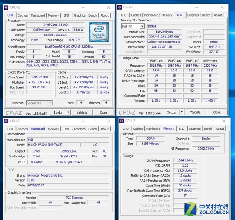Click Tools button in SPD window
Image resolution: width=235 pixels, height=220 pixels.
pos(171,112)
